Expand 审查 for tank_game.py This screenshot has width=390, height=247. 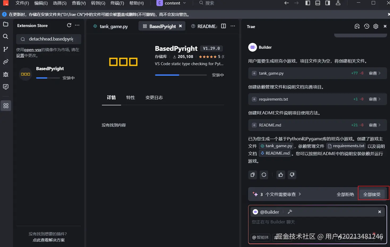pyautogui.click(x=375, y=73)
